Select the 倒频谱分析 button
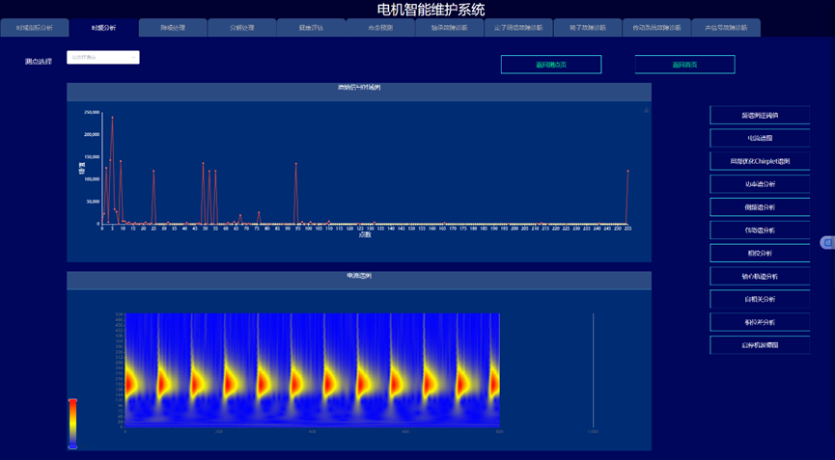835x460 pixels. pyautogui.click(x=760, y=207)
